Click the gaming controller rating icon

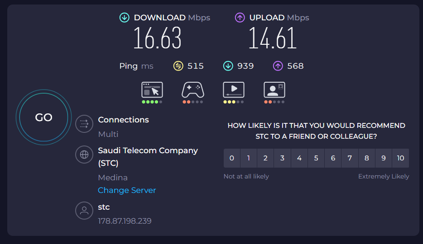pyautogui.click(x=193, y=90)
